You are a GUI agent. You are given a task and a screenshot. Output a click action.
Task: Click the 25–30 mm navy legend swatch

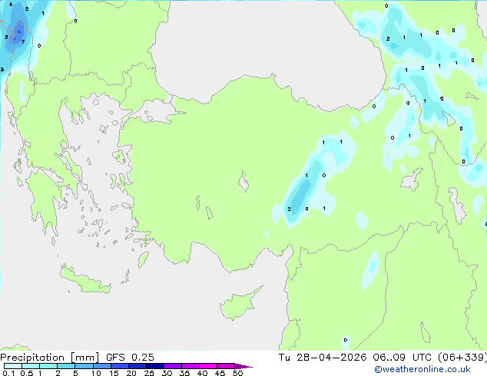click(x=154, y=366)
